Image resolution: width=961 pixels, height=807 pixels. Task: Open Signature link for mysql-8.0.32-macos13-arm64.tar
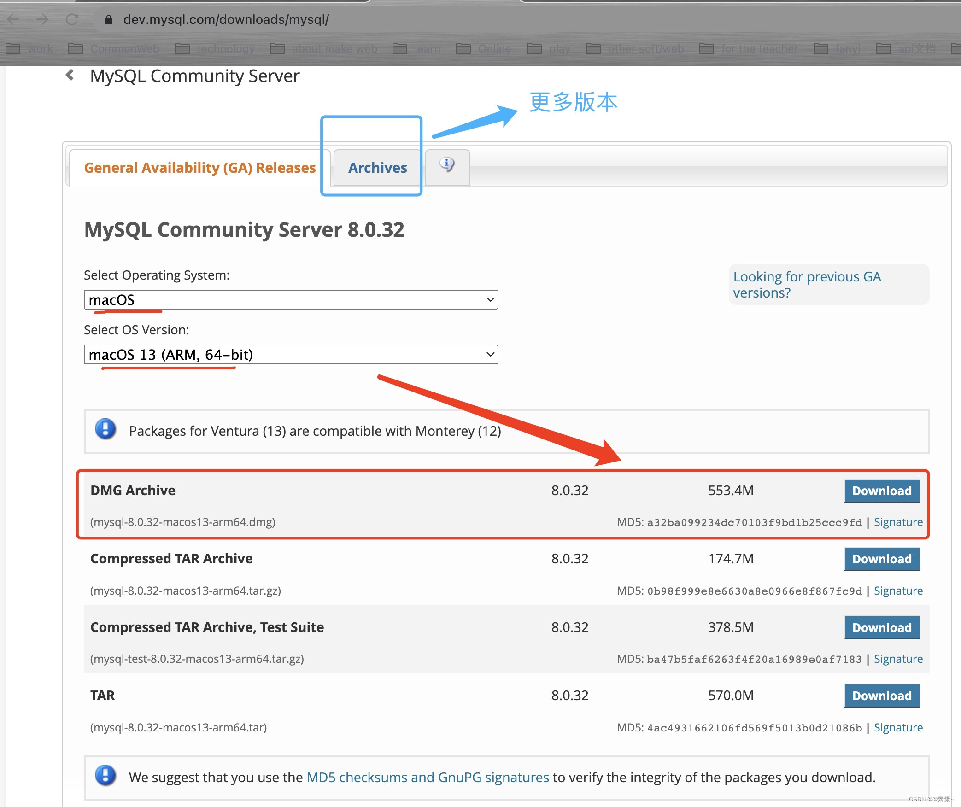pos(898,727)
